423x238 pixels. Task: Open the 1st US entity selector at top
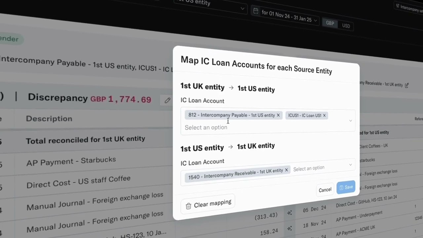tap(210, 5)
